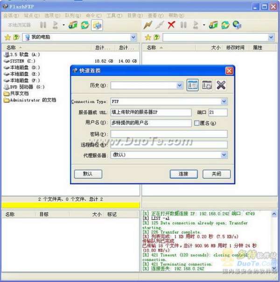
Task: Click the 远程路径 remote path field
Action: click(x=169, y=144)
